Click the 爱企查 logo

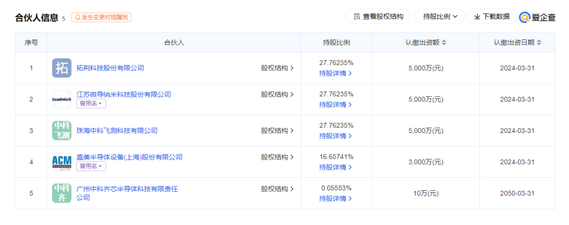[x=537, y=17]
